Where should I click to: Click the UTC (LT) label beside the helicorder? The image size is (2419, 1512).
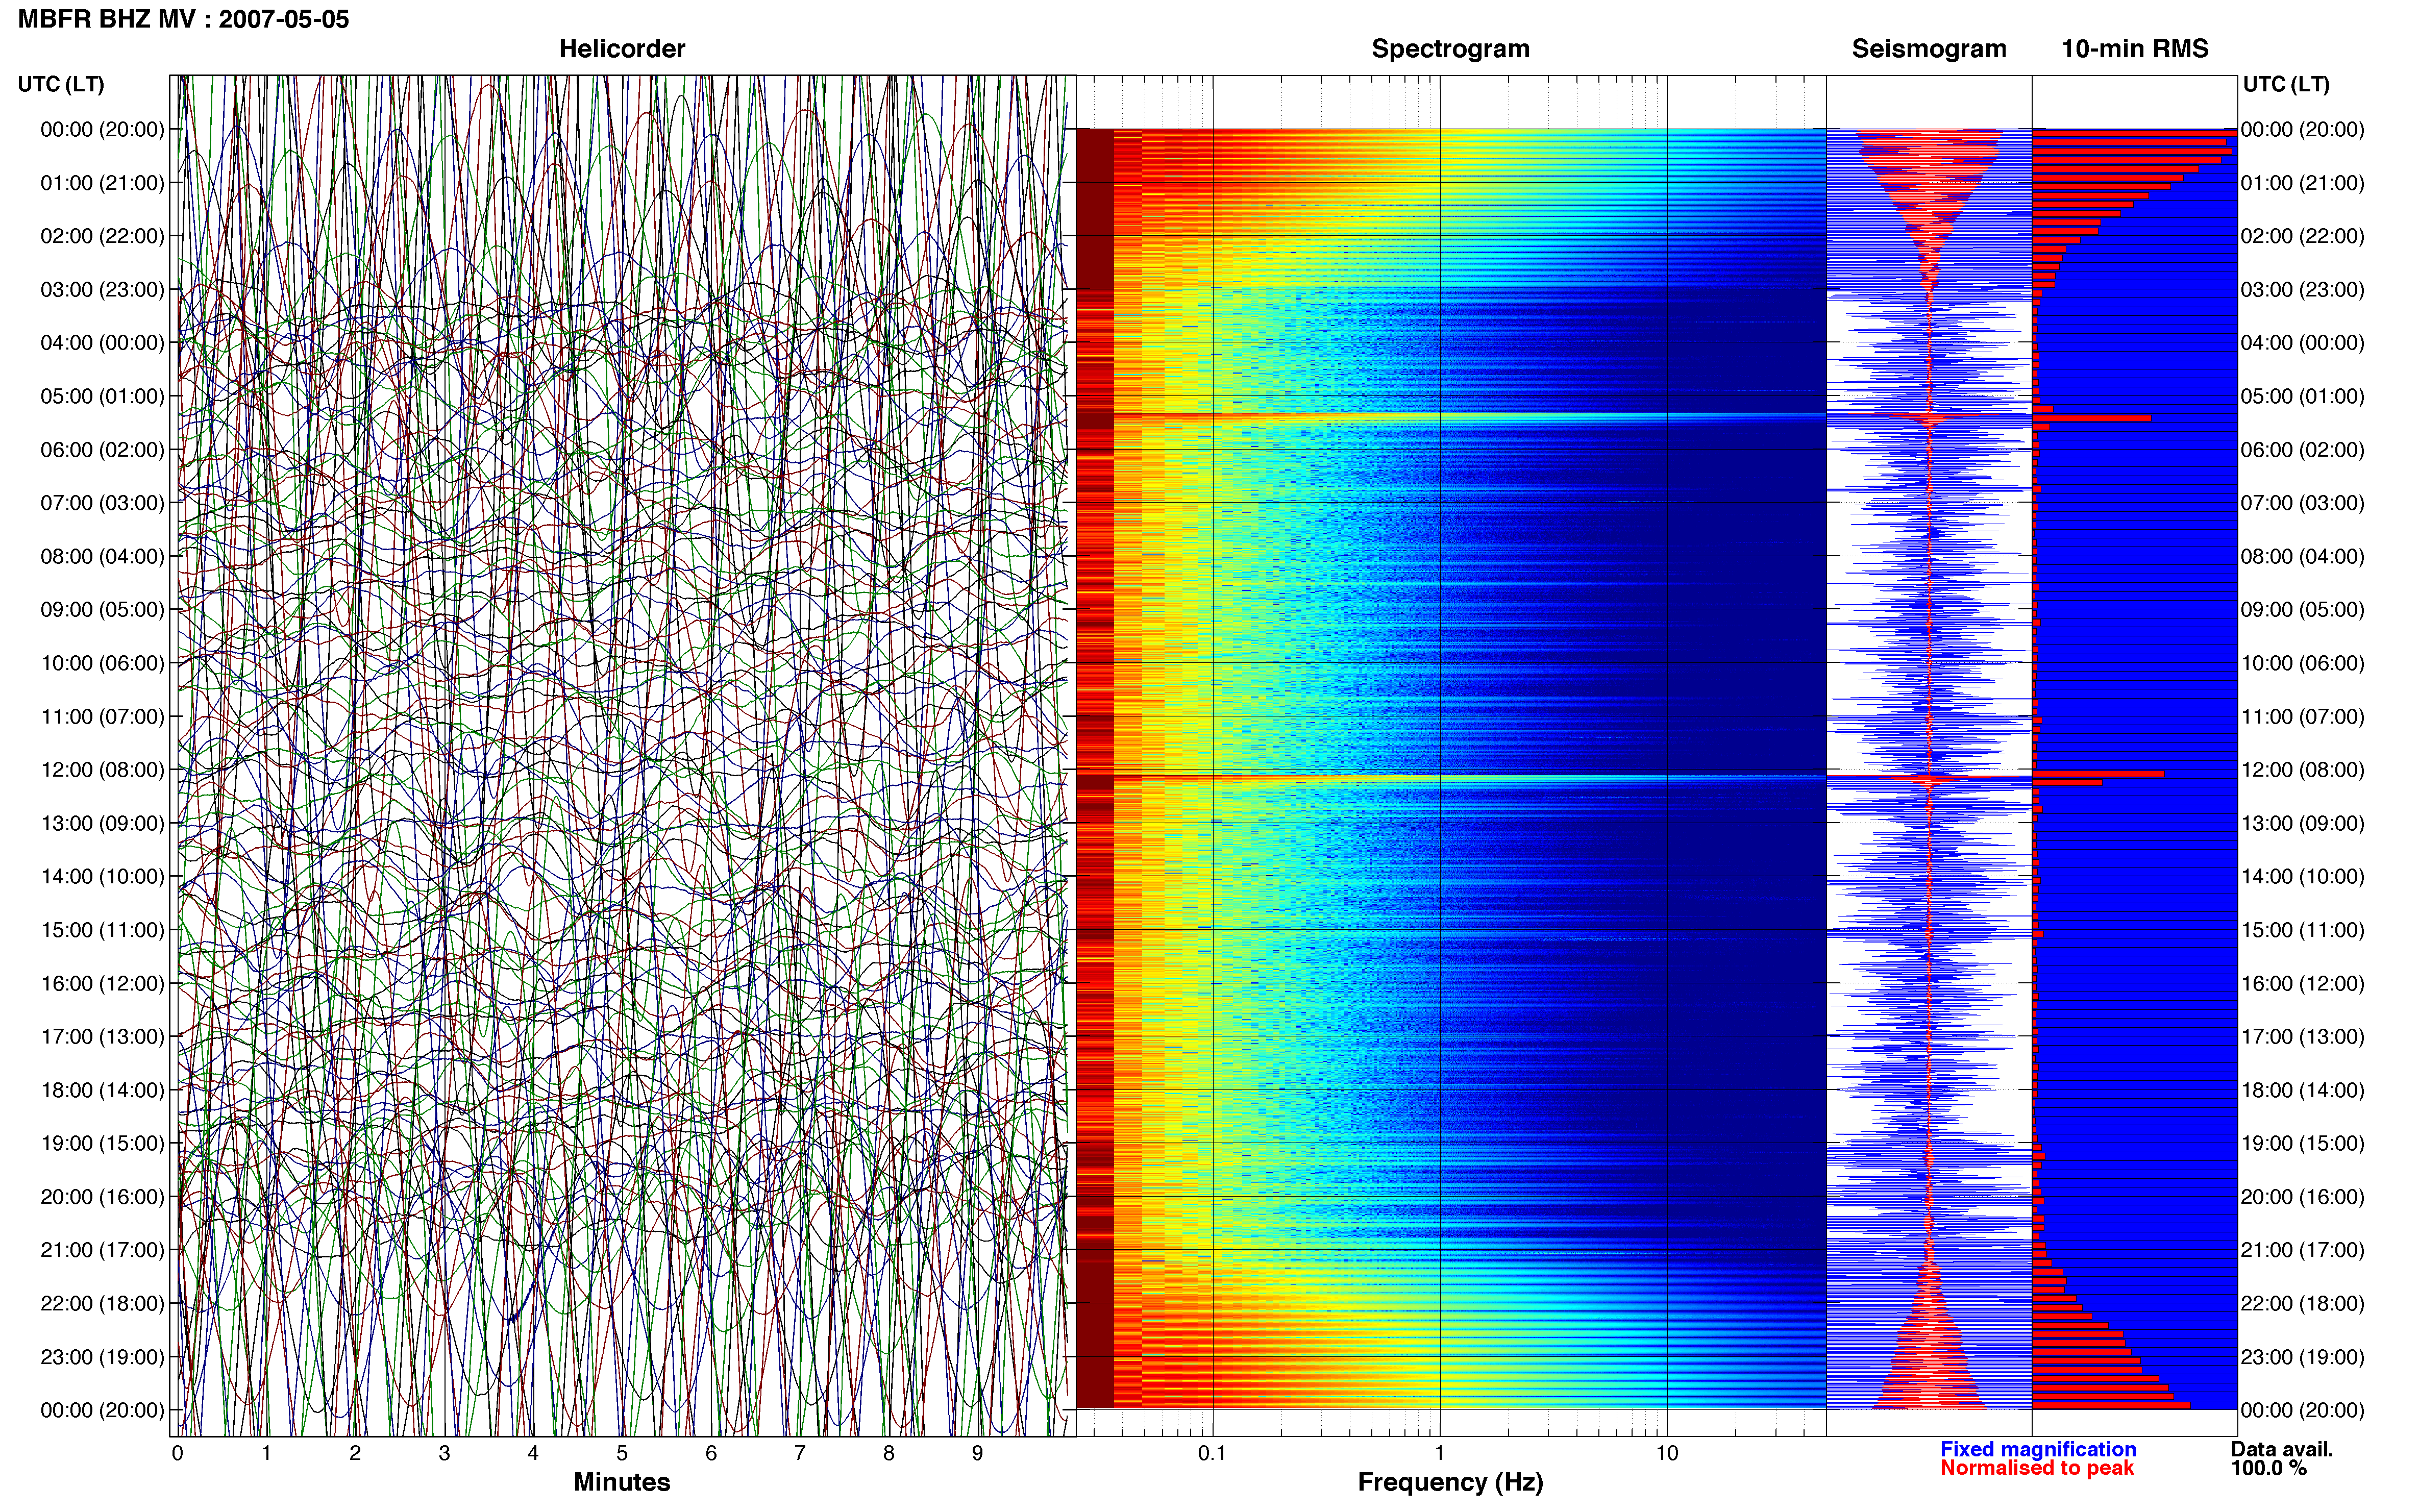(x=61, y=84)
